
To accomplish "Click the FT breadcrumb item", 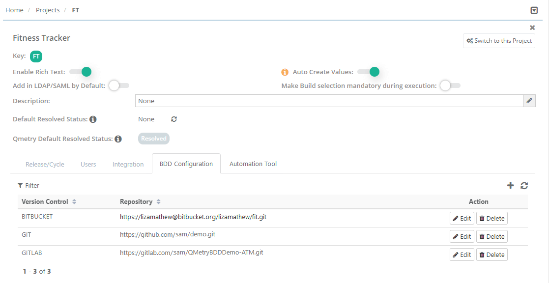I will click(76, 10).
